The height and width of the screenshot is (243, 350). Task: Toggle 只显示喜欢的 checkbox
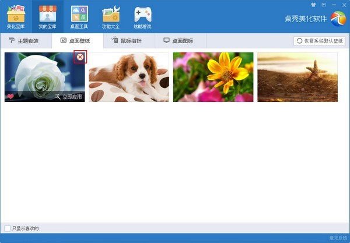7,228
